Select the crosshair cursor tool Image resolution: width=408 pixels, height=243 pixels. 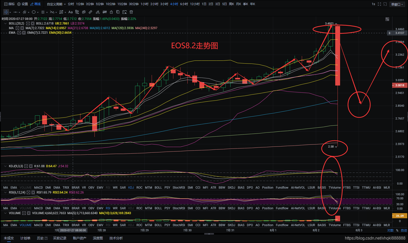tap(6, 12)
